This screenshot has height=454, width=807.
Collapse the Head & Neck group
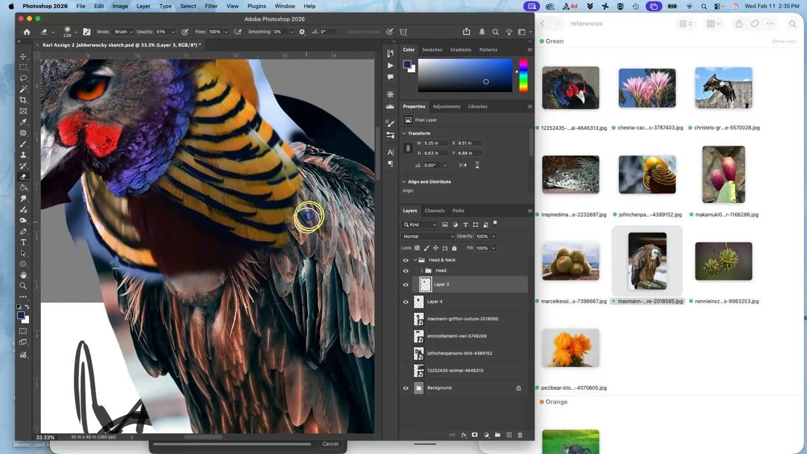tap(415, 260)
